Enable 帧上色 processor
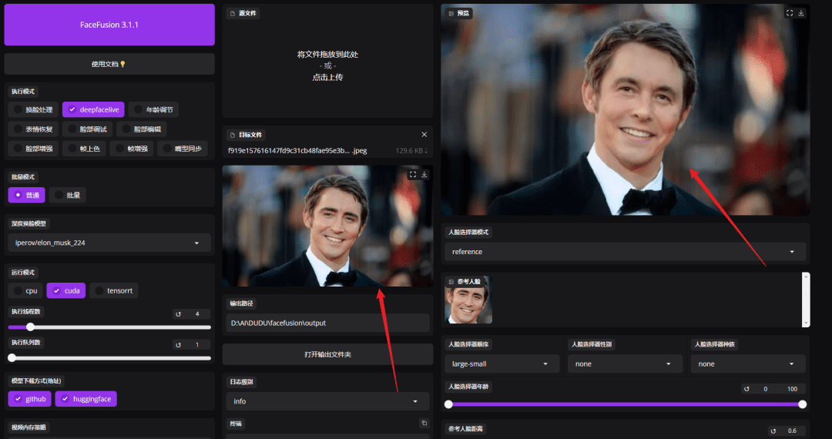Viewport: 832px width, 439px height. (x=85, y=149)
